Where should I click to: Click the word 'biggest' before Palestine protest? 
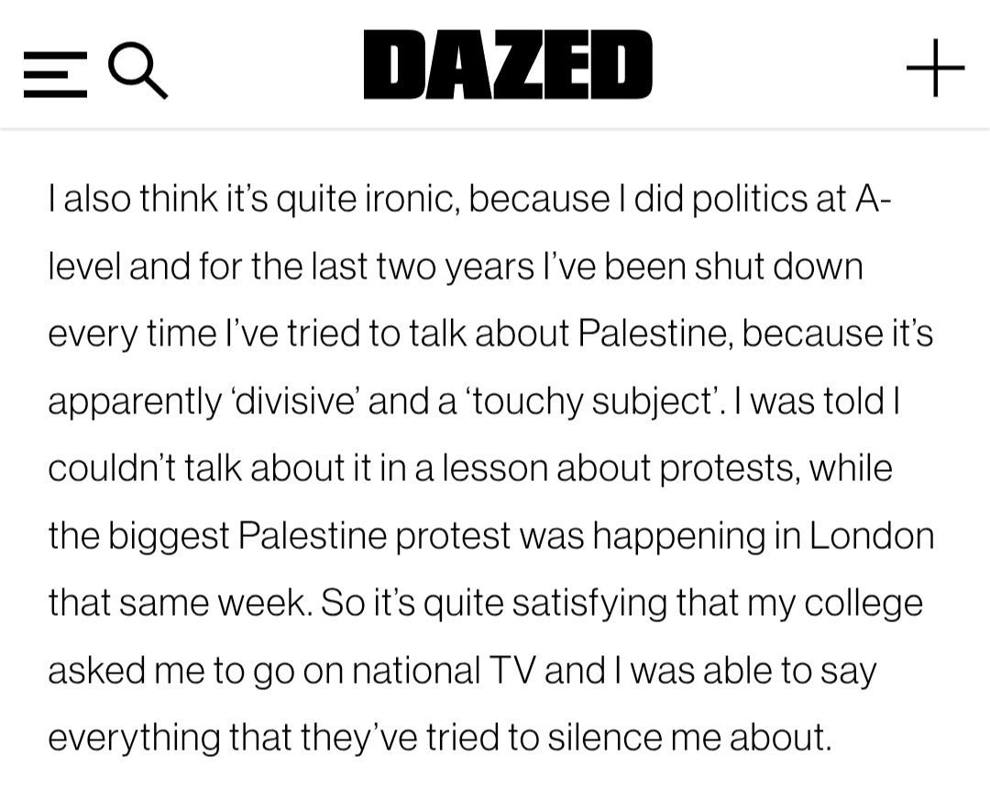coord(169,537)
